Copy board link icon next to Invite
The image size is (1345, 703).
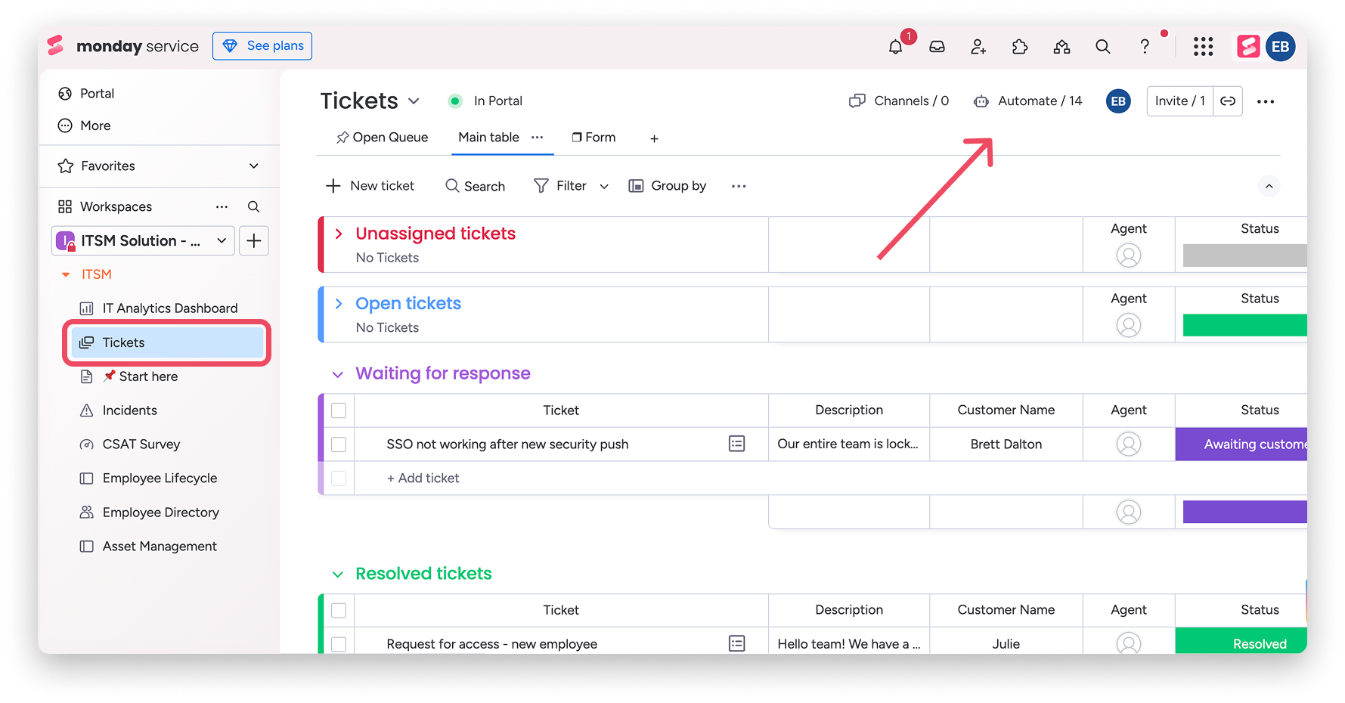pos(1228,101)
